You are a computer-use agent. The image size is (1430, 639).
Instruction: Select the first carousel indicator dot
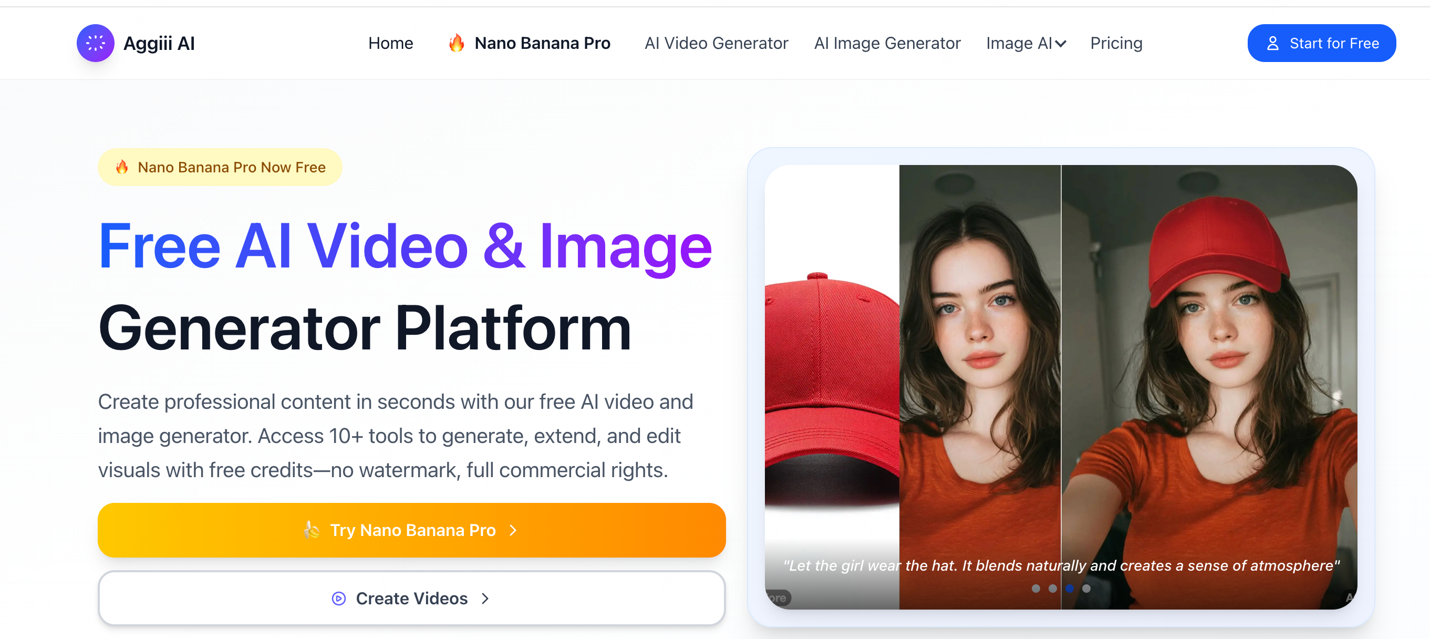[1035, 590]
